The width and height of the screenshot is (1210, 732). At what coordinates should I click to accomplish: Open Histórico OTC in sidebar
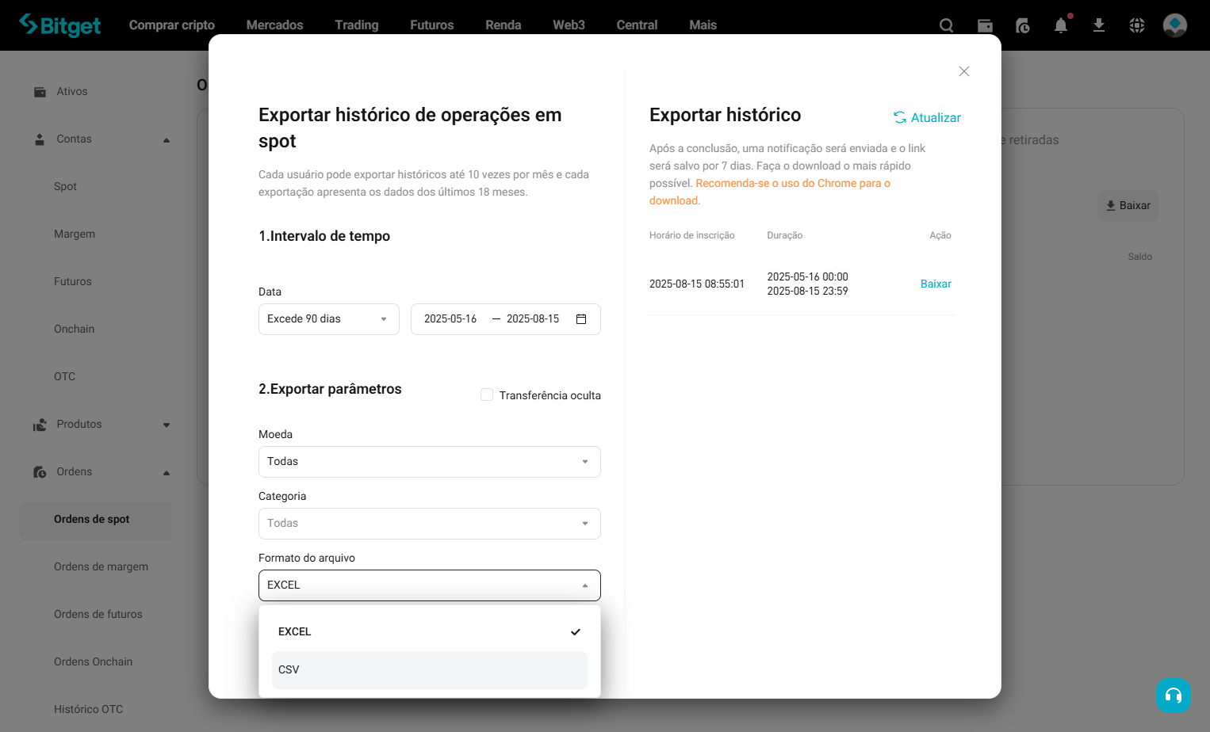(x=88, y=710)
